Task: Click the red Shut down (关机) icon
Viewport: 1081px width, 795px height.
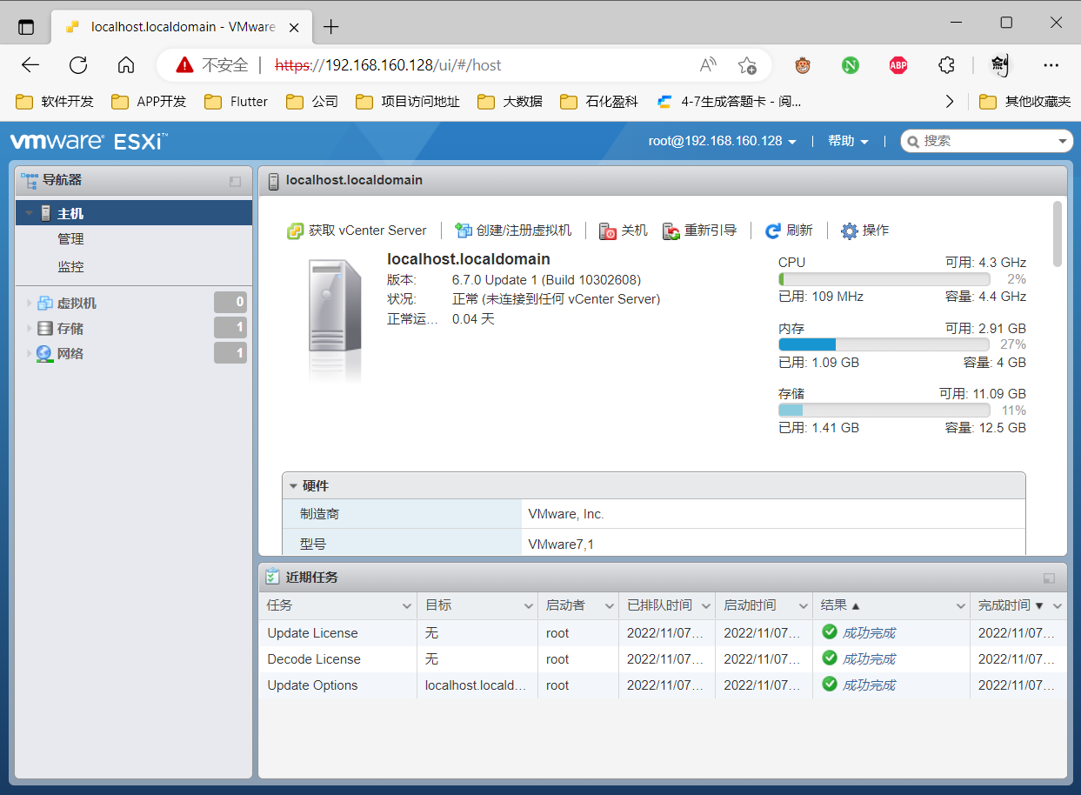Action: pyautogui.click(x=608, y=230)
